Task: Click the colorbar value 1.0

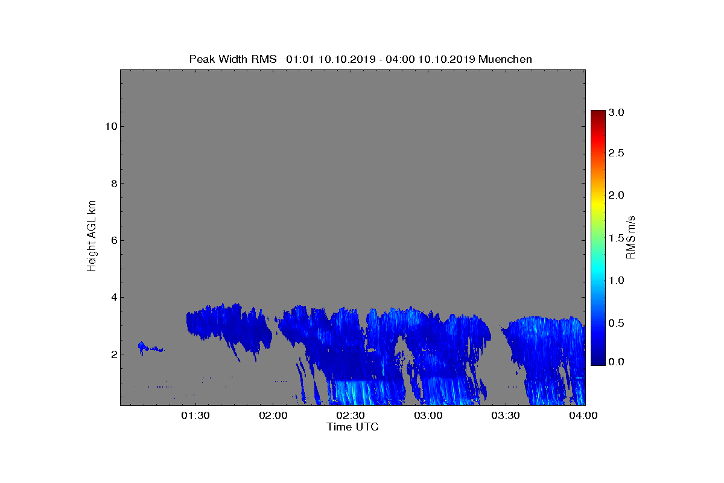Action: coord(616,280)
